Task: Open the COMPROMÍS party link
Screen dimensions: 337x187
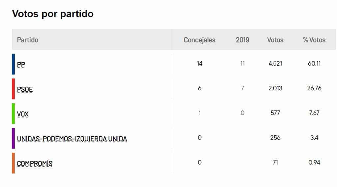Action: [35, 164]
